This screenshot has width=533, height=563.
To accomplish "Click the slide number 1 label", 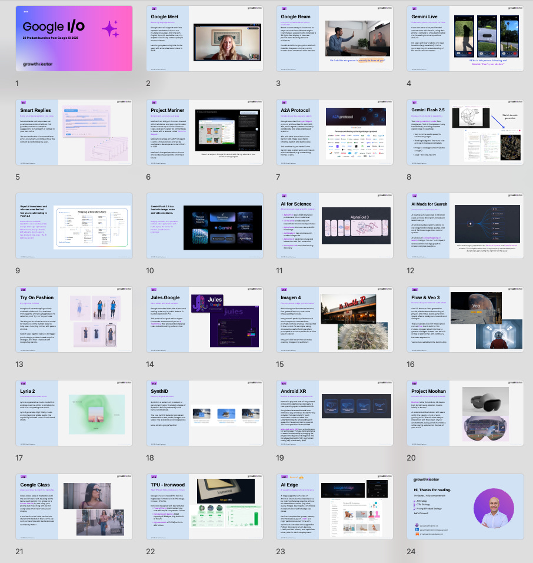I will [x=17, y=83].
